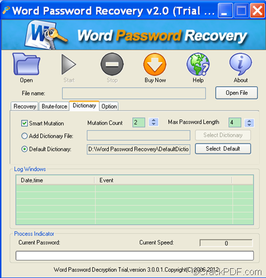
Task: Click the Add Dictionary File path field
Action: pos(138,136)
